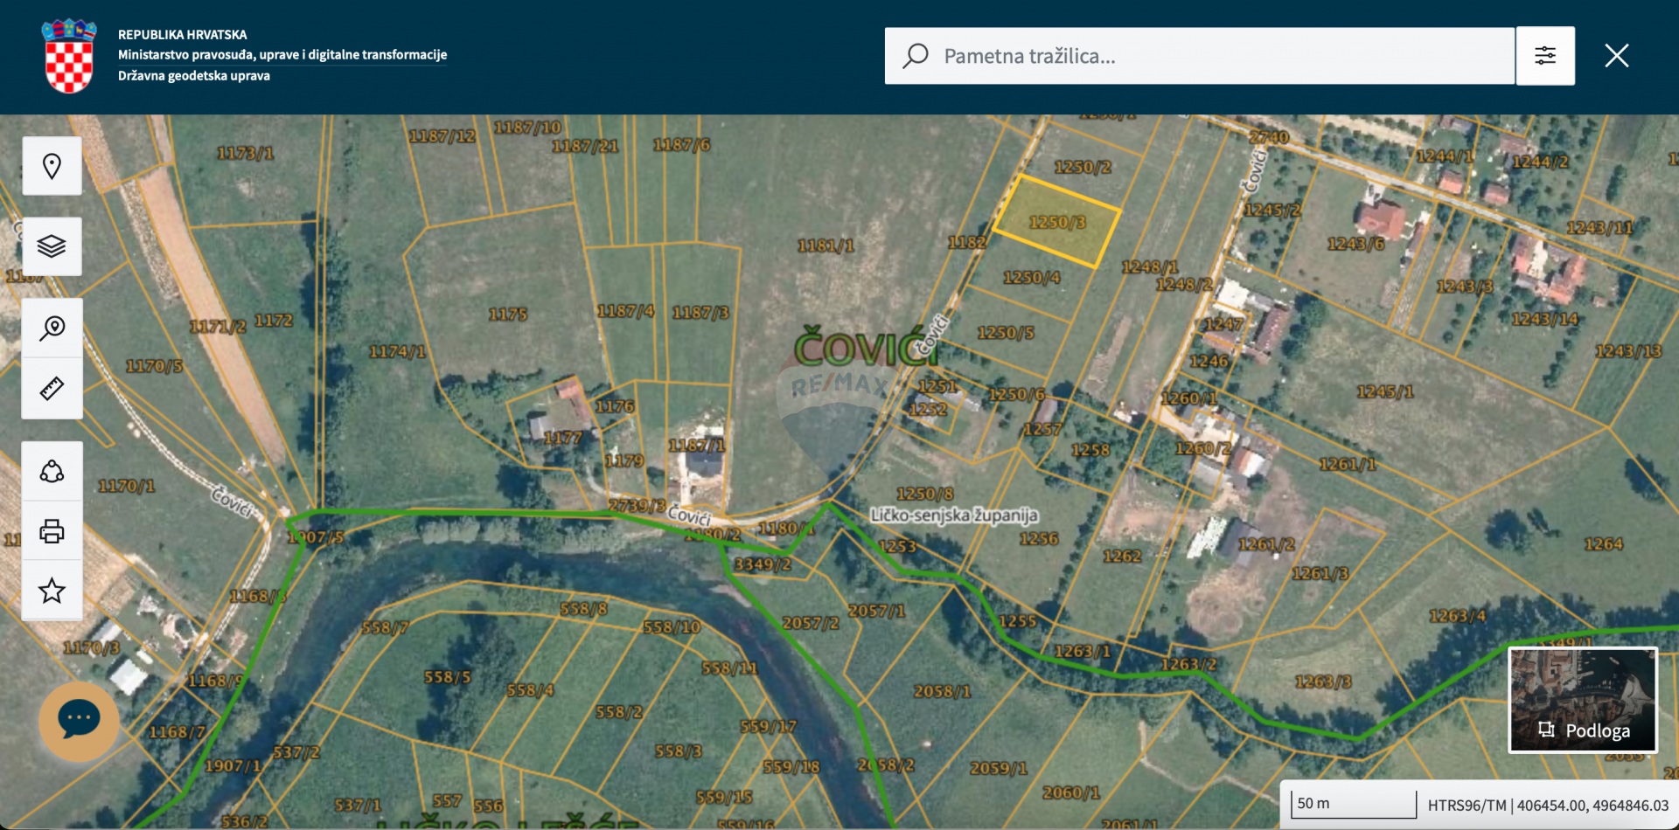
Task: Switch basemap via Podloga thumbnail
Action: pos(1583,700)
